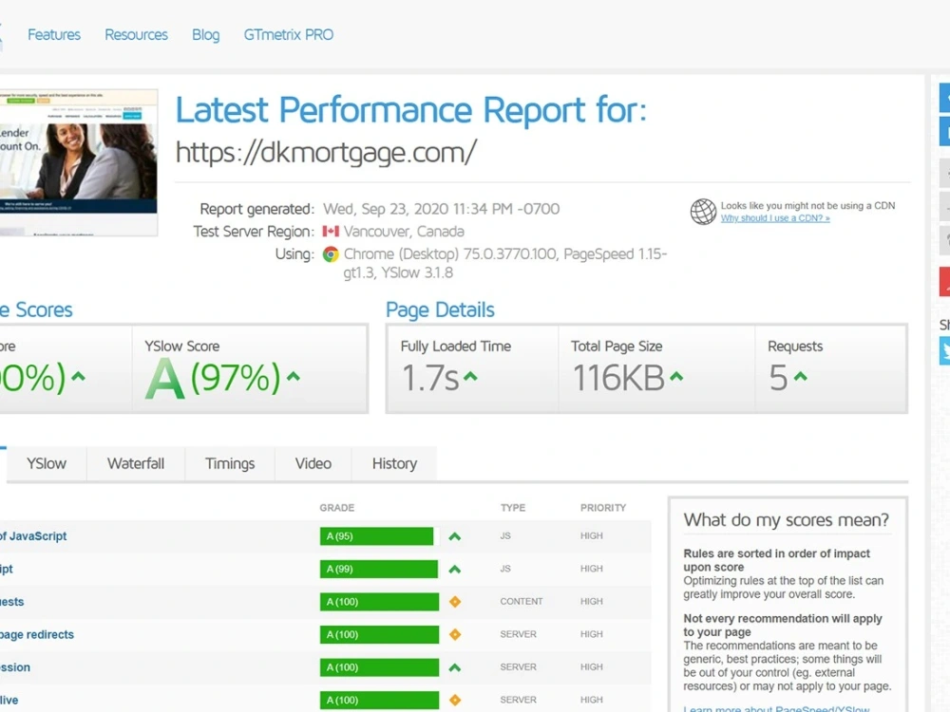The width and height of the screenshot is (950, 712).
Task: Click the 116KB Total Page Size value
Action: point(618,379)
